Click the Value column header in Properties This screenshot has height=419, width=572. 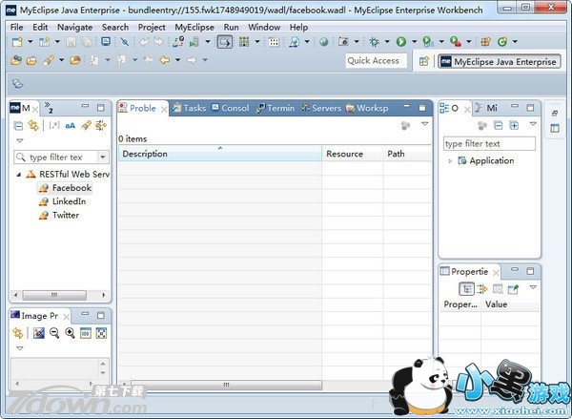[509, 304]
